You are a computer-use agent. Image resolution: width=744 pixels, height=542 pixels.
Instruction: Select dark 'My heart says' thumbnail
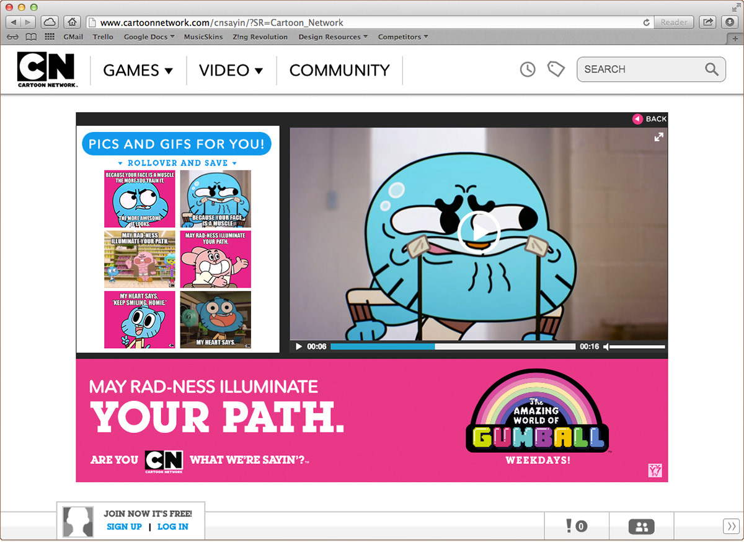tap(216, 320)
